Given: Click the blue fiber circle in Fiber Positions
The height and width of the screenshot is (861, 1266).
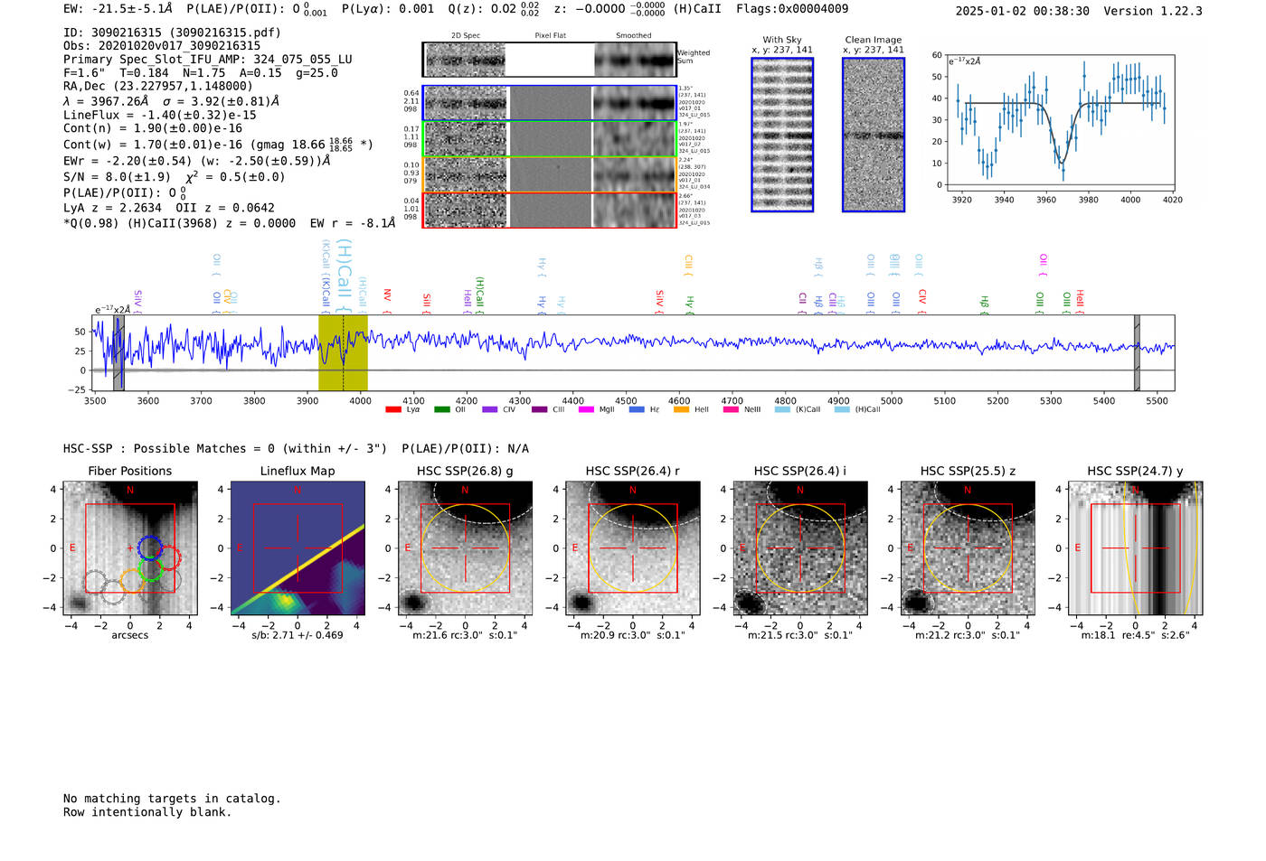Looking at the screenshot, I should 150,547.
